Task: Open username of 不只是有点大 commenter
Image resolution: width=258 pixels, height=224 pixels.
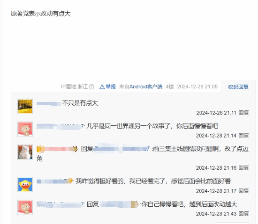Action: [49, 104]
